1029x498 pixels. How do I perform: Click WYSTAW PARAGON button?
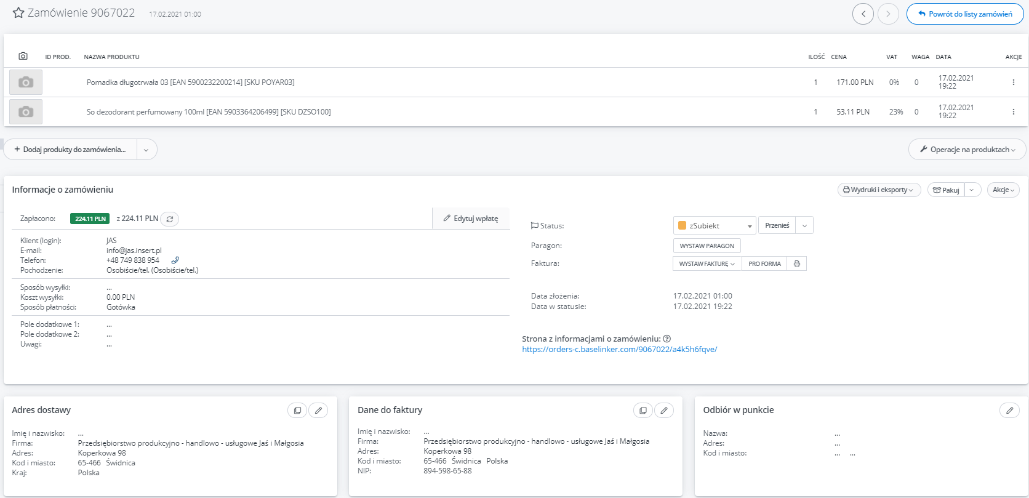click(x=707, y=246)
